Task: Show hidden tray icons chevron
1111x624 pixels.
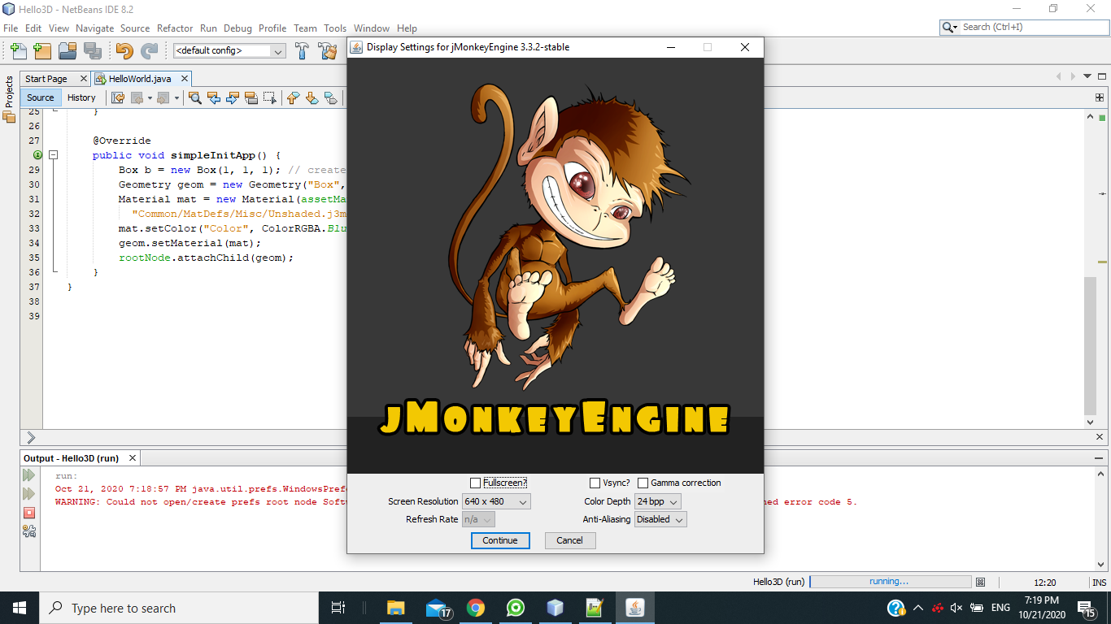Action: click(x=918, y=608)
